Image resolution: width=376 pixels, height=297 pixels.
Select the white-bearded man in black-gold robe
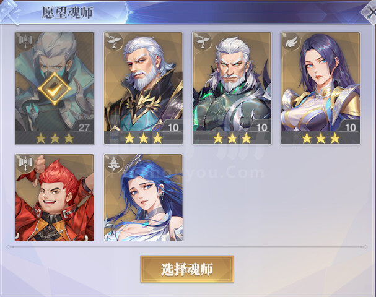[x=143, y=88]
